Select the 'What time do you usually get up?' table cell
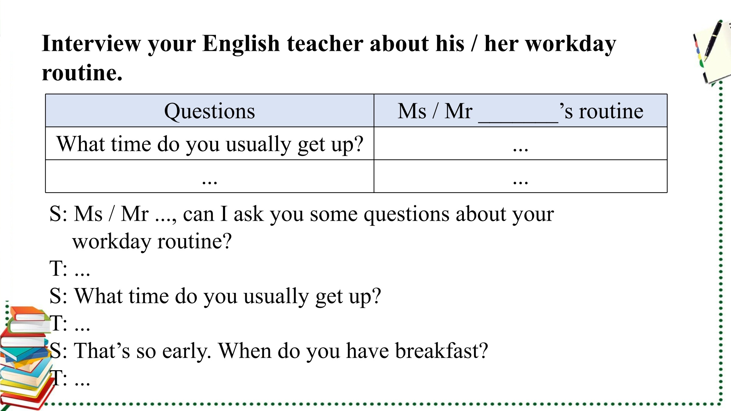Screen dimensions: 731x411 click(210, 143)
